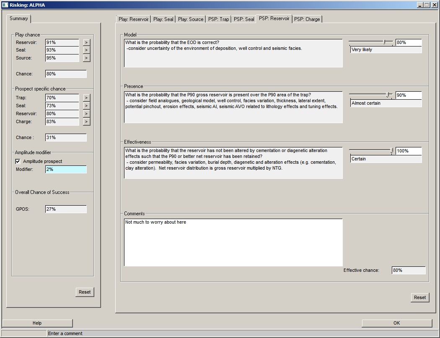440x338 pixels.
Task: Reset the summary panel values
Action: click(85, 292)
